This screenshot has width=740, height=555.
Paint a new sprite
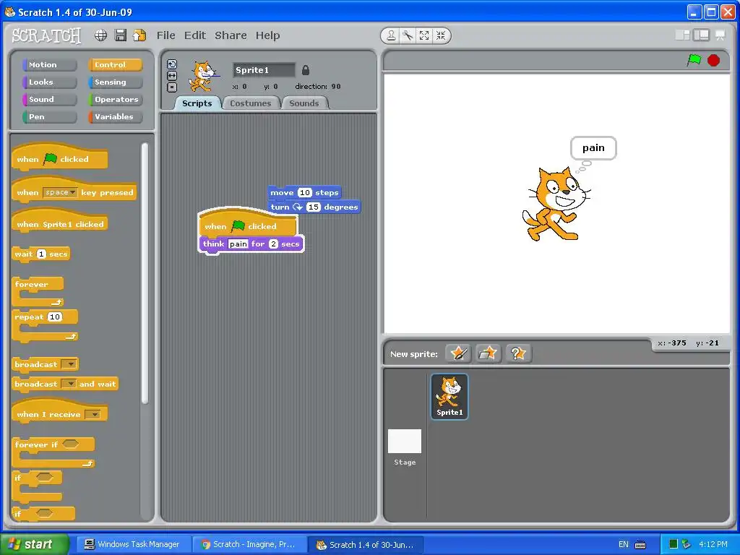click(x=458, y=353)
